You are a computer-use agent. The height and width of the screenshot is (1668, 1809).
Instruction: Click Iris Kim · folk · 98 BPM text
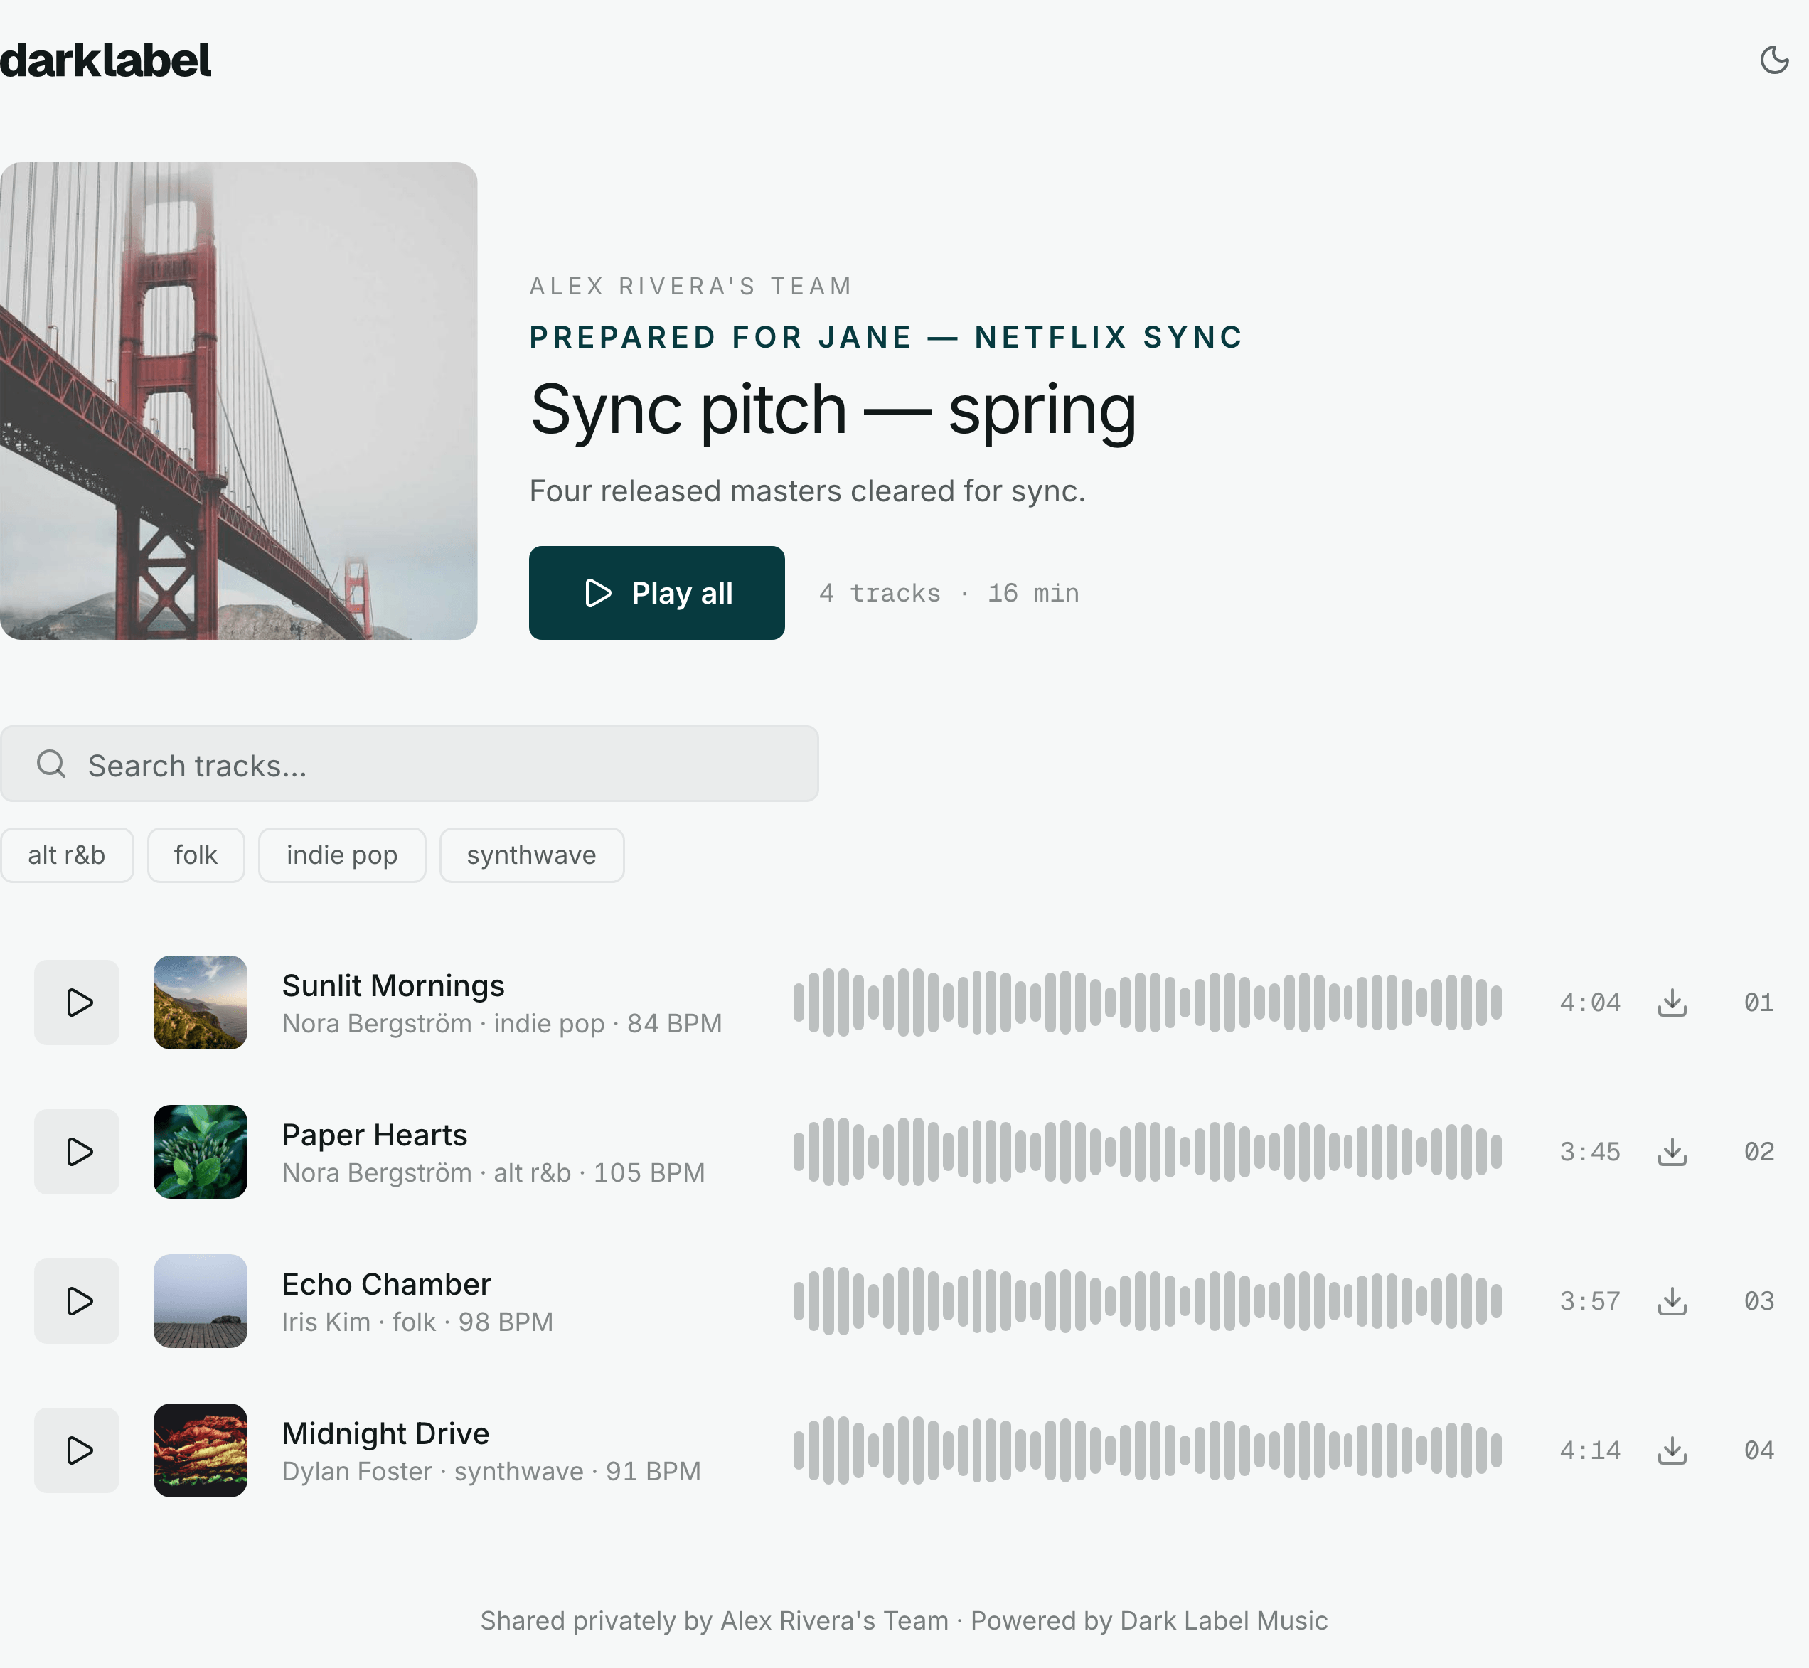[417, 1322]
